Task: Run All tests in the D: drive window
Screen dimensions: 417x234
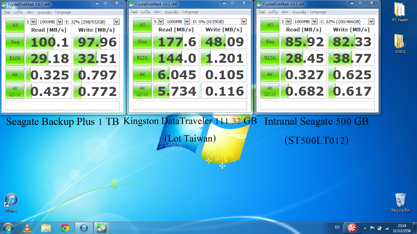Action: pyautogui.click(x=142, y=25)
